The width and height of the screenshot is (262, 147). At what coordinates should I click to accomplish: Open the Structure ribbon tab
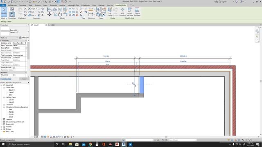23,5
